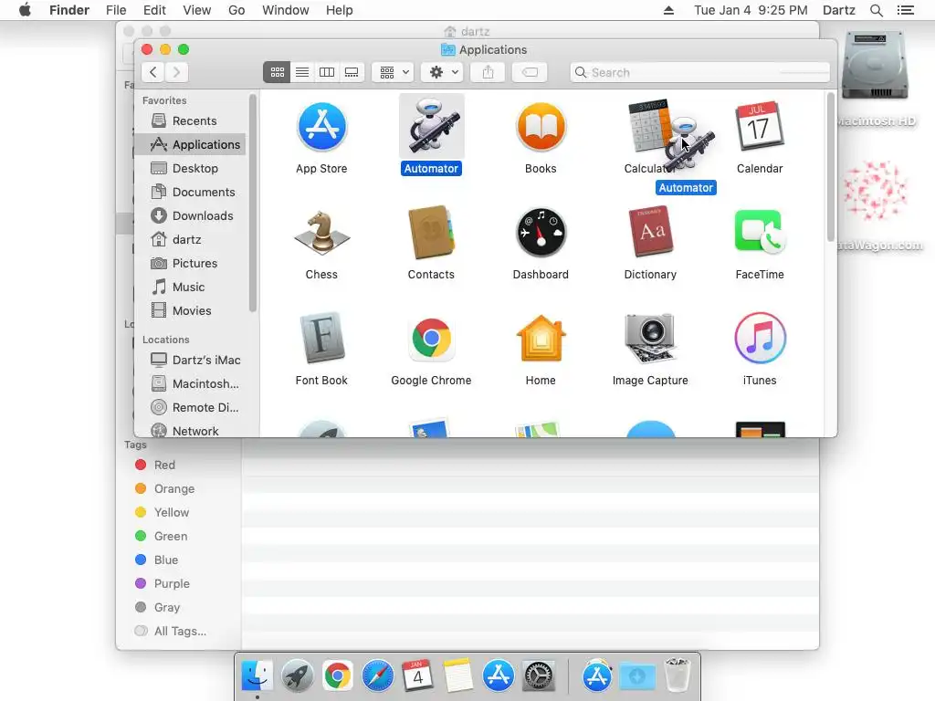The width and height of the screenshot is (935, 701).
Task: Open the View menu
Action: [197, 10]
